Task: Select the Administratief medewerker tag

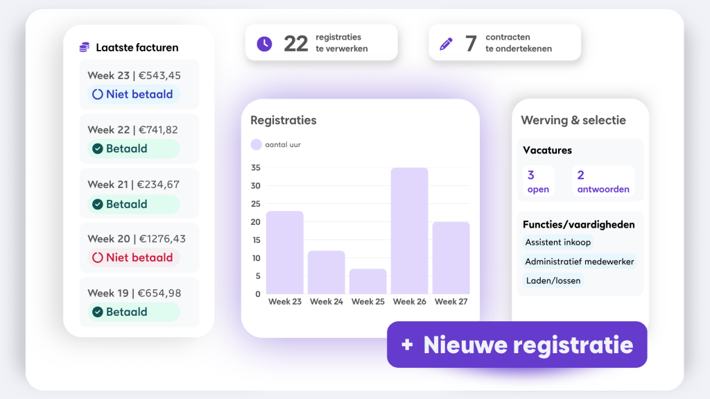Action: (579, 262)
